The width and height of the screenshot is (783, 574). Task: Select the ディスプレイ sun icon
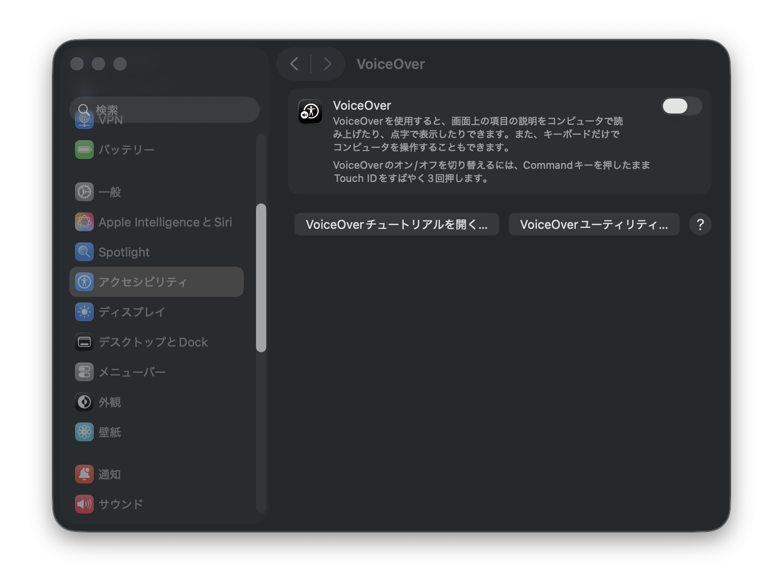84,312
